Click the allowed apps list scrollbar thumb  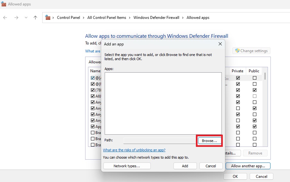click(x=265, y=76)
